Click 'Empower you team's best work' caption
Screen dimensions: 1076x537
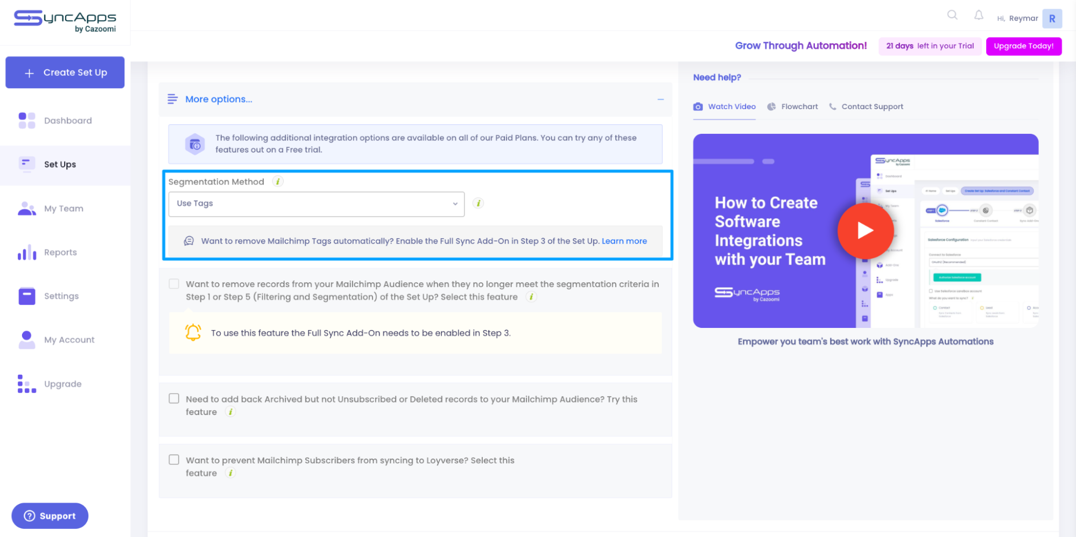[866, 341]
